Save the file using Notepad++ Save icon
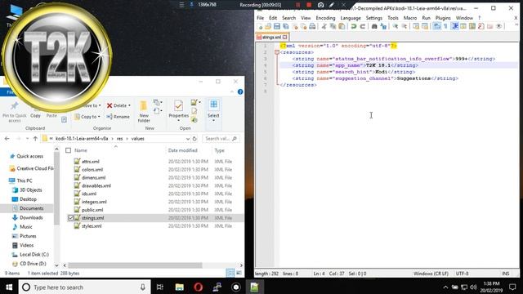 277,27
